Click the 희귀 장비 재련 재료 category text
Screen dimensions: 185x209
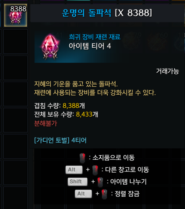pyautogui.click(x=95, y=37)
